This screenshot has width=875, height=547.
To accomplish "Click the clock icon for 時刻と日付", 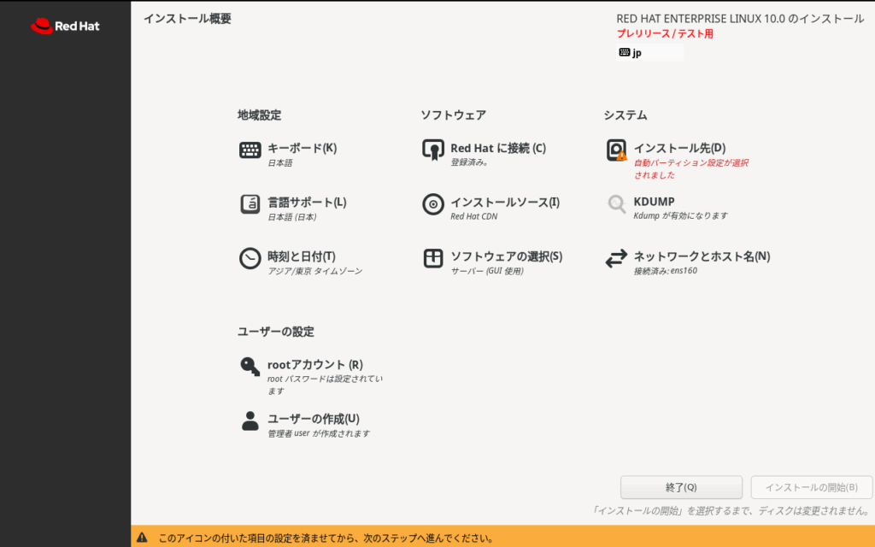I will pyautogui.click(x=250, y=258).
